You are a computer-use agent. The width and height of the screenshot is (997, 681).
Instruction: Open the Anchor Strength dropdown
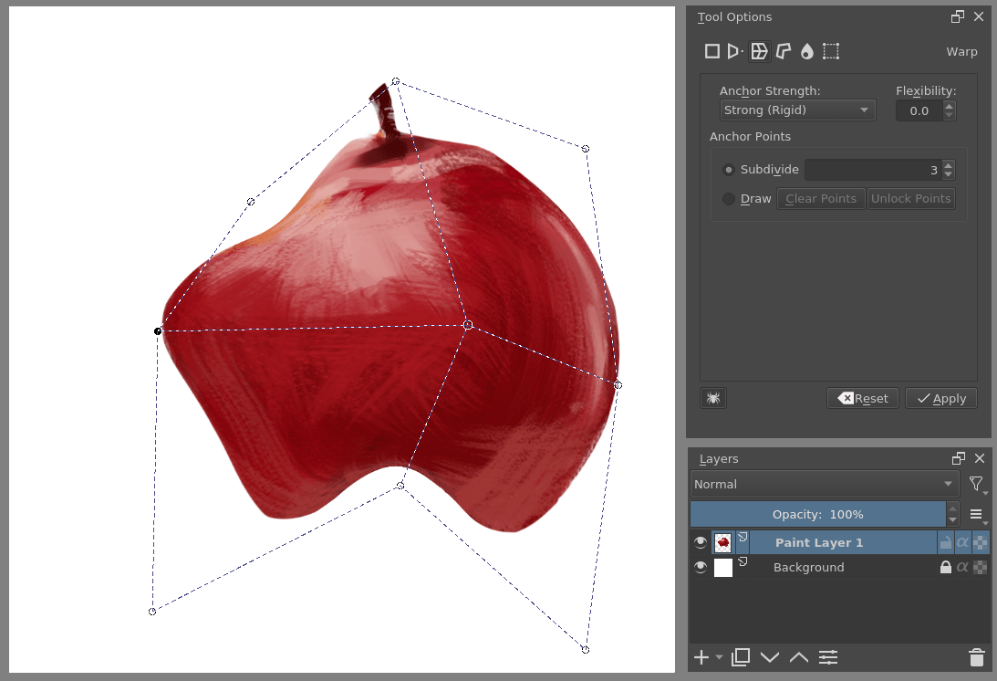pyautogui.click(x=796, y=110)
